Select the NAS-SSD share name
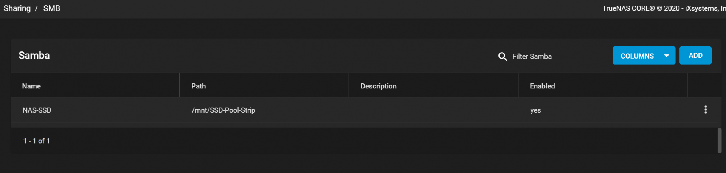Screen dimensions: 726x173 coord(37,110)
